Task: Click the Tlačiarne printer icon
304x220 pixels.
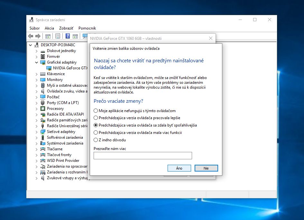Action: [x=43, y=149]
